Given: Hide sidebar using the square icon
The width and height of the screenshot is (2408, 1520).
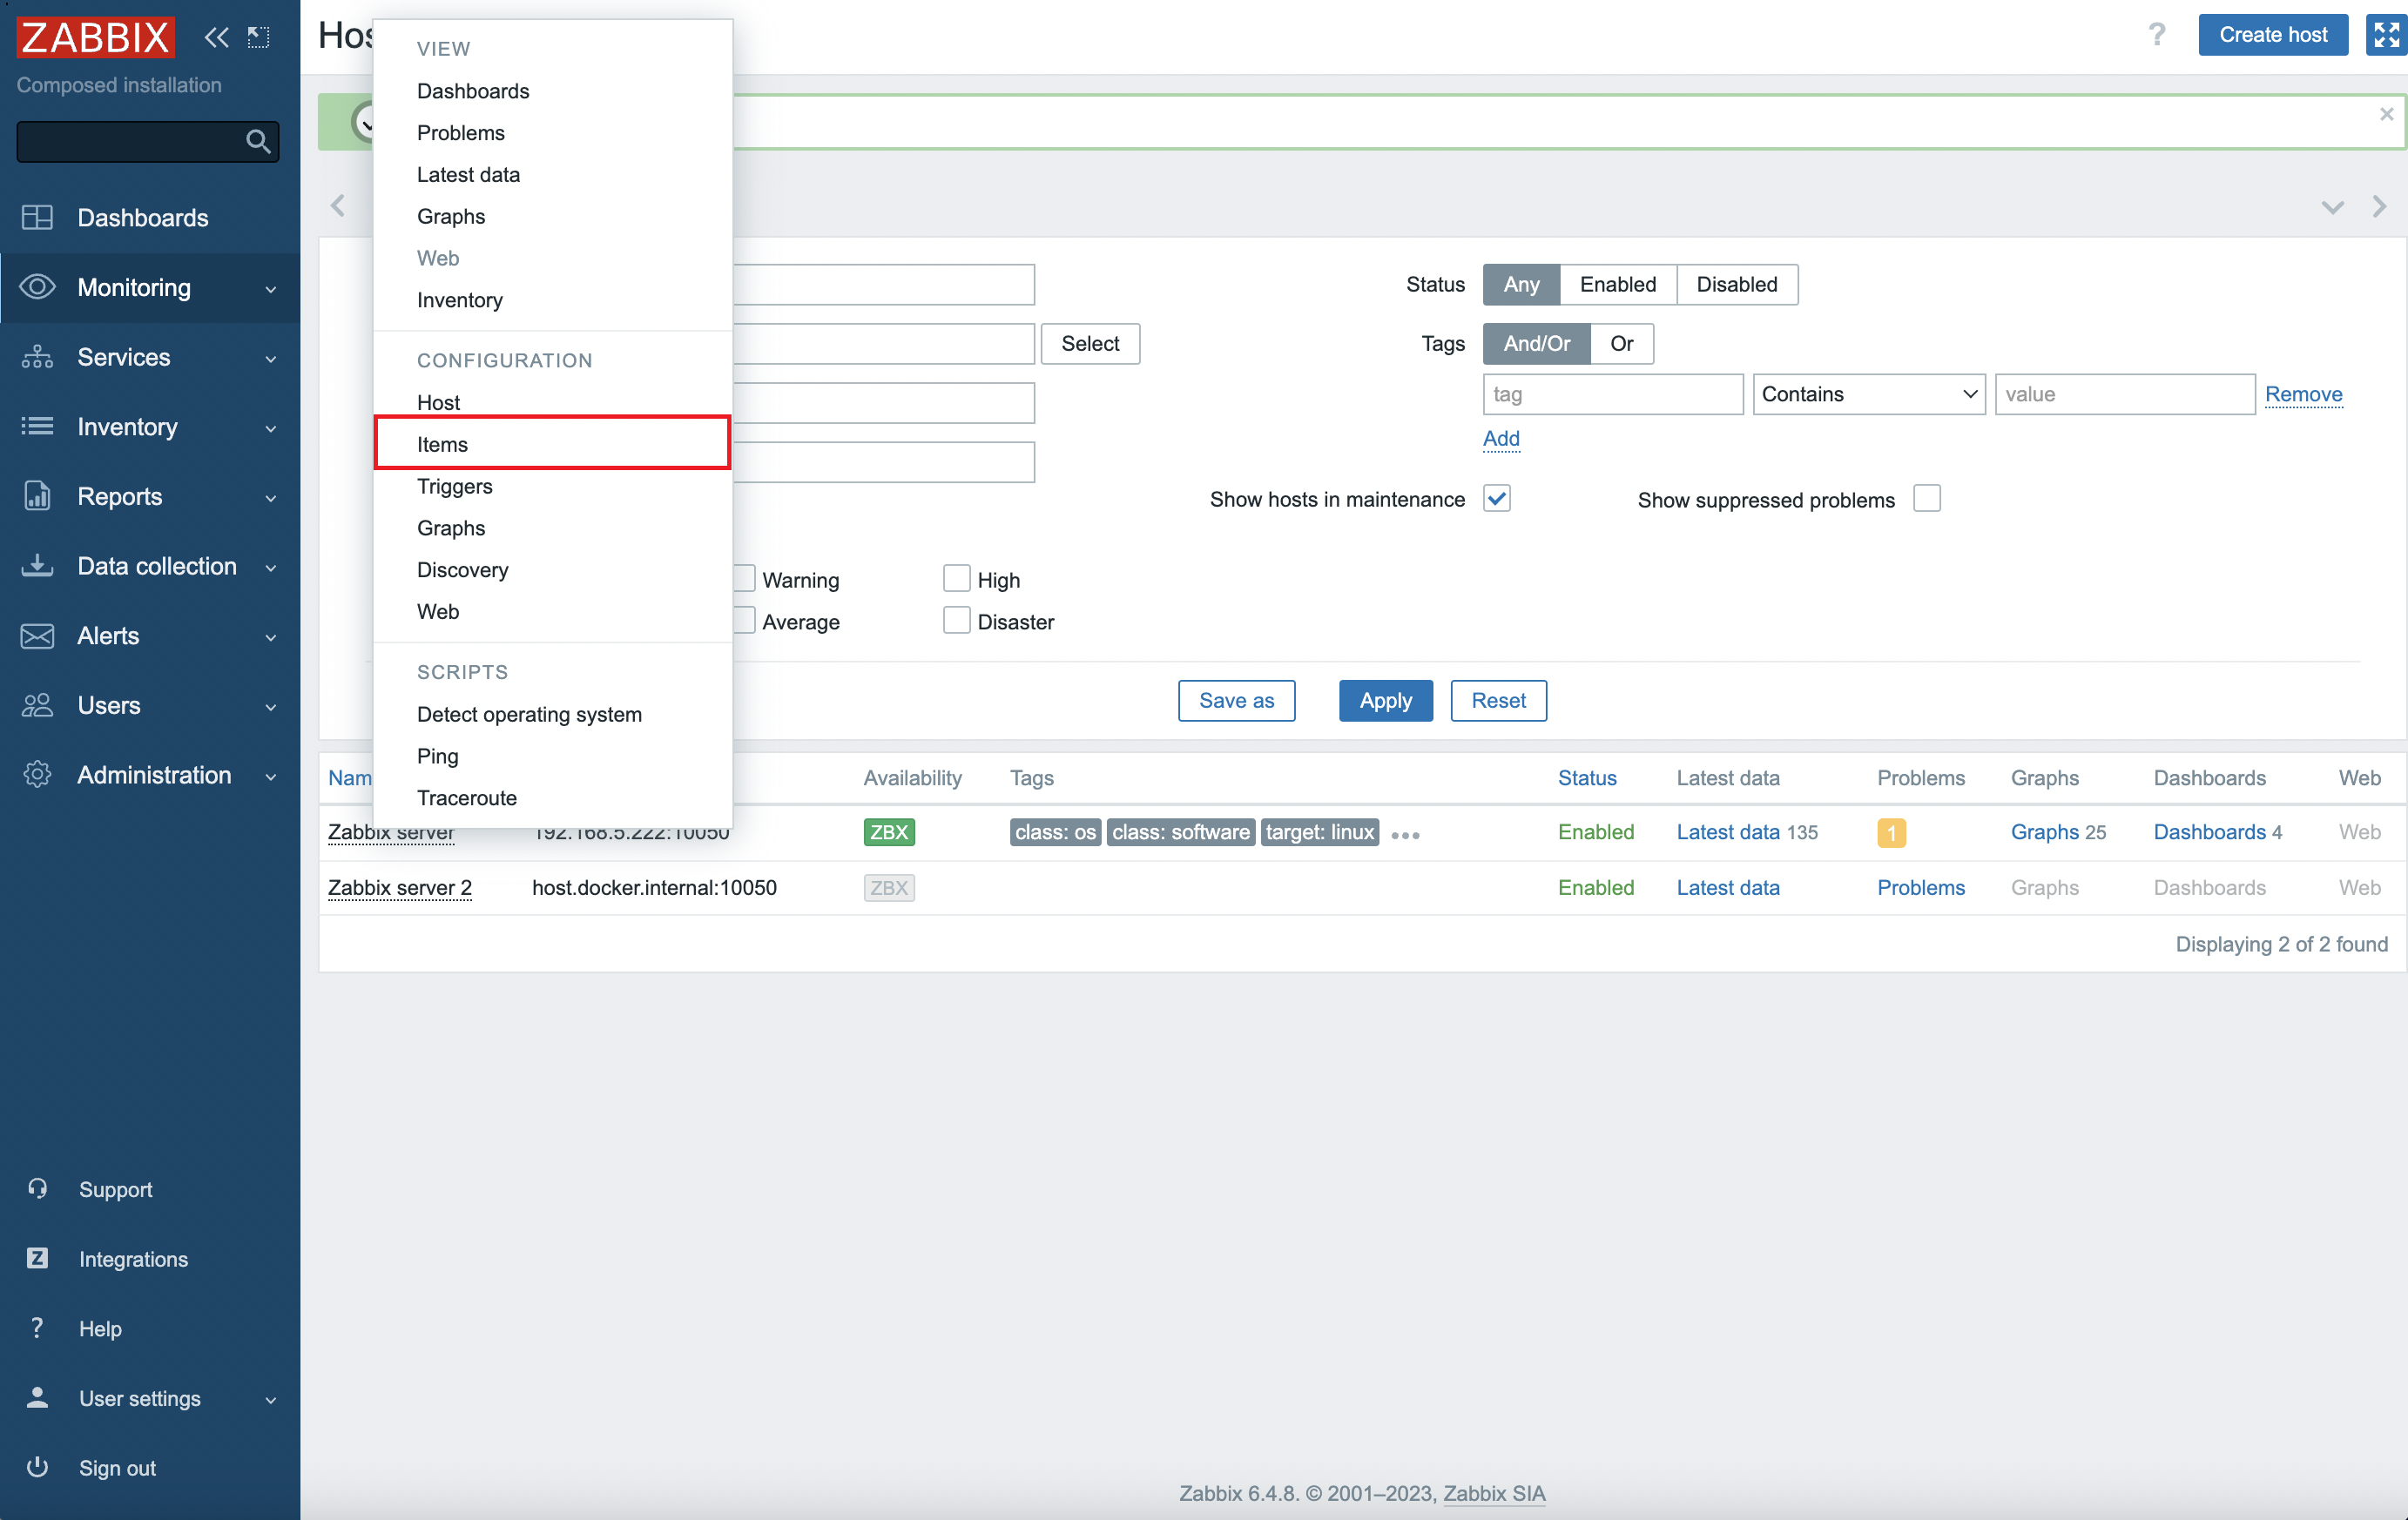Looking at the screenshot, I should click(259, 37).
